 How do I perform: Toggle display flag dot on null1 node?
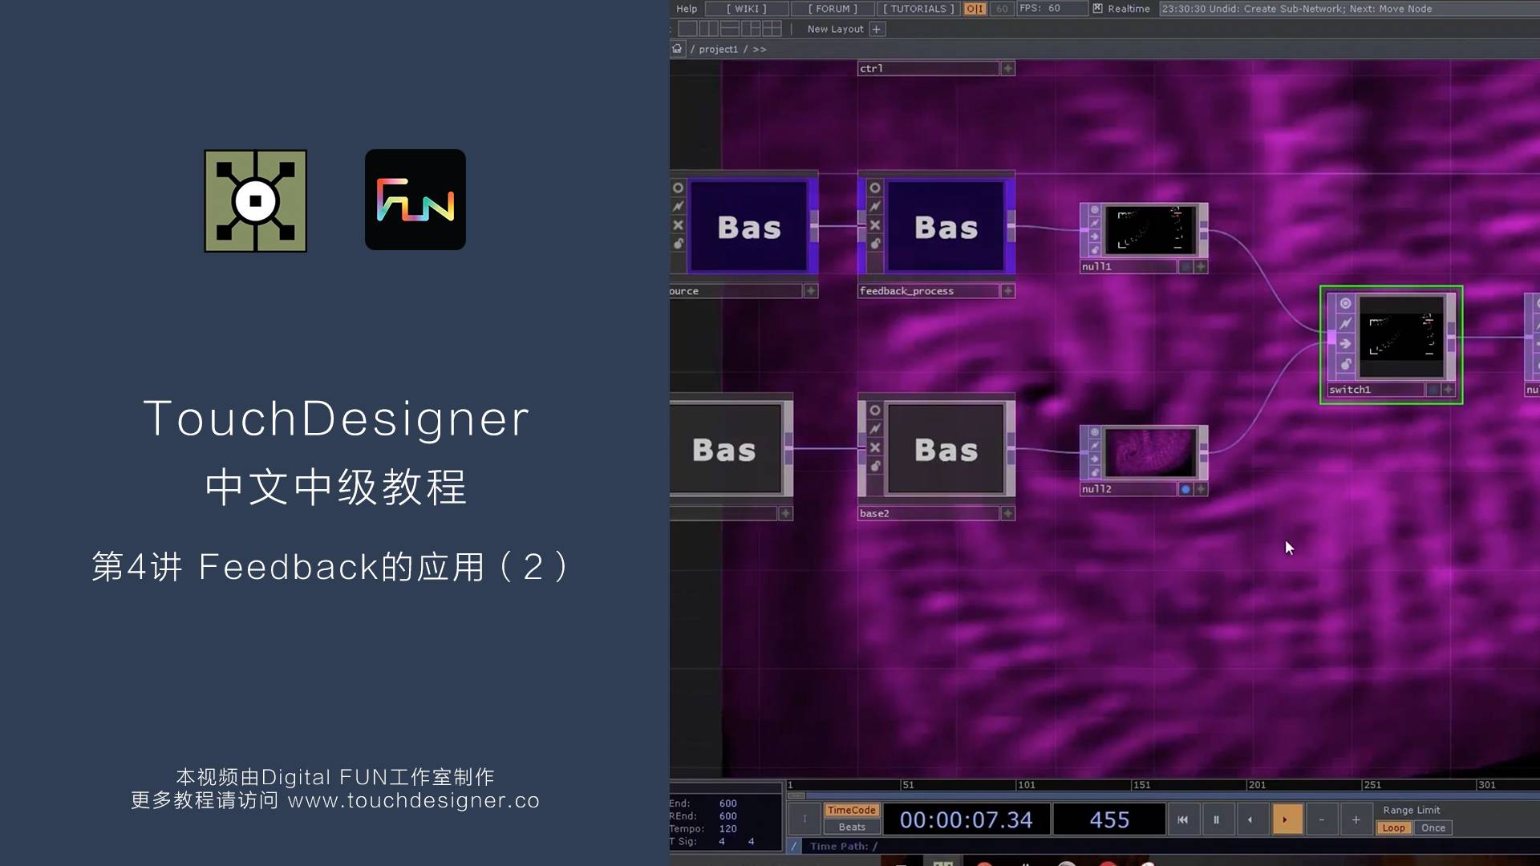tap(1185, 267)
